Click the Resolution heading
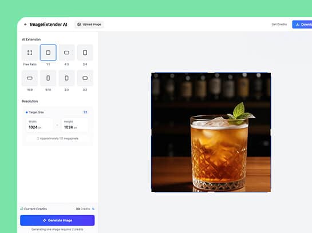 tap(30, 101)
